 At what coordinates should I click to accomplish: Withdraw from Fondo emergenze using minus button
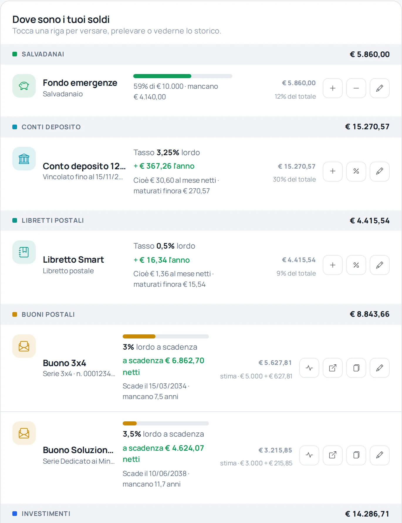pyautogui.click(x=356, y=88)
